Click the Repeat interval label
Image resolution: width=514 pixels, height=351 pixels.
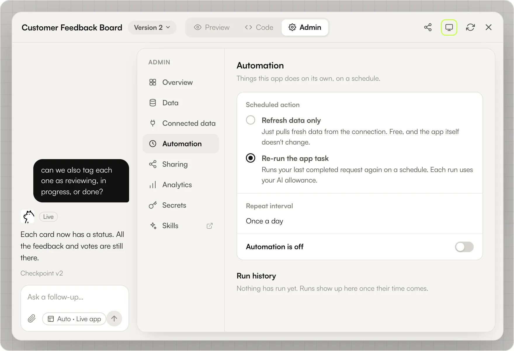point(269,206)
